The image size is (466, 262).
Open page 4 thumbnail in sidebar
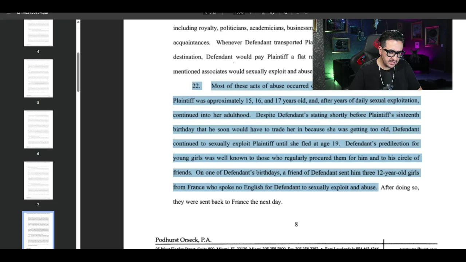(38, 33)
